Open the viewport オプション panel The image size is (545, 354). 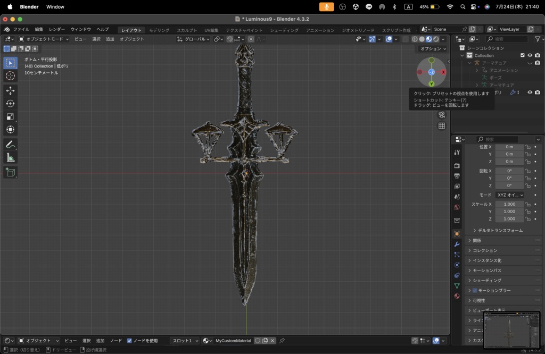[x=431, y=48]
